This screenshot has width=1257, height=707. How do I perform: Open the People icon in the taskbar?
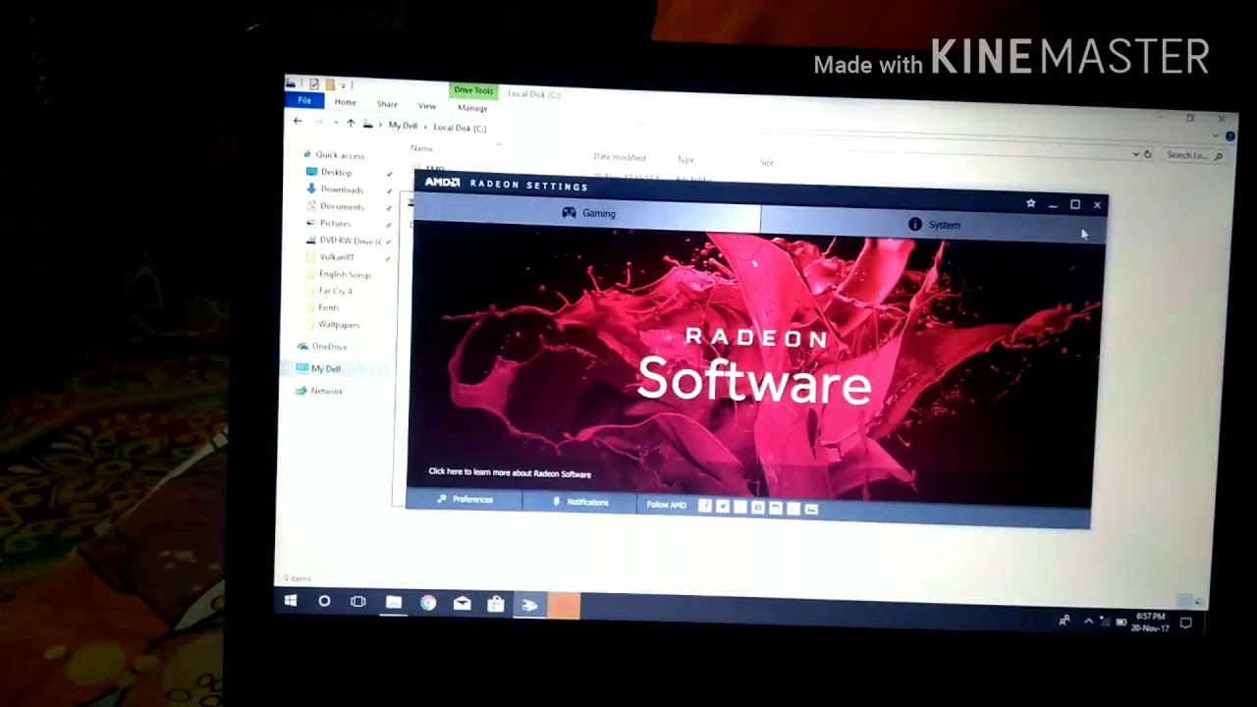(x=1064, y=620)
